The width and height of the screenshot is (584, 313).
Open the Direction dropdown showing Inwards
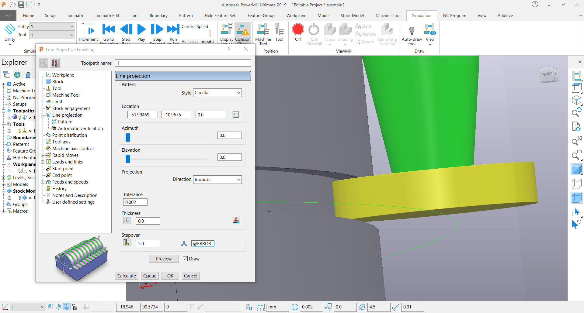click(217, 179)
